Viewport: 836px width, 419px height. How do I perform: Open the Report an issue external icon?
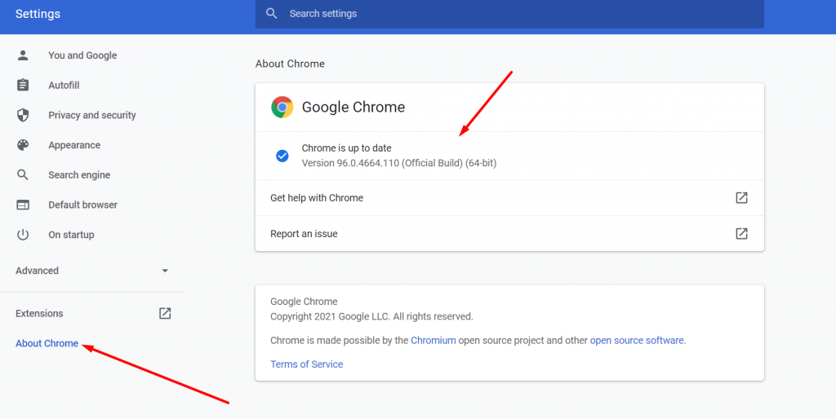741,234
